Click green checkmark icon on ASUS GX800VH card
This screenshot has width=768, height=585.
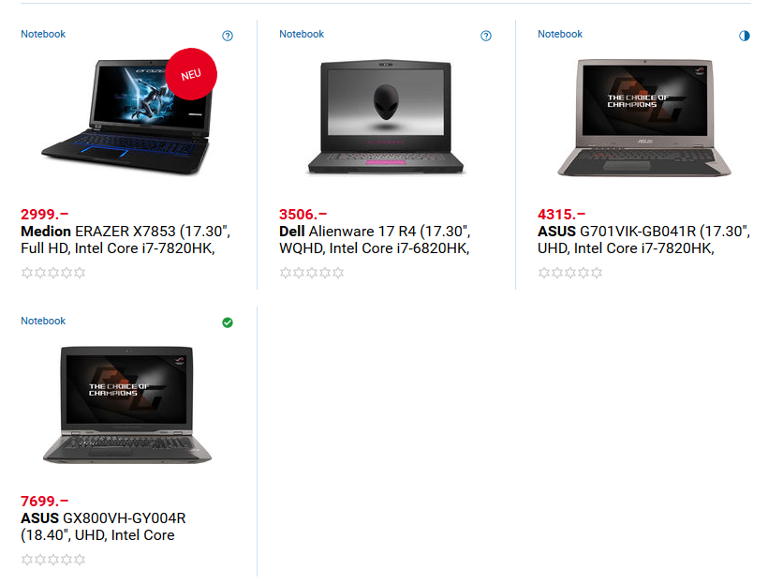pyautogui.click(x=228, y=322)
